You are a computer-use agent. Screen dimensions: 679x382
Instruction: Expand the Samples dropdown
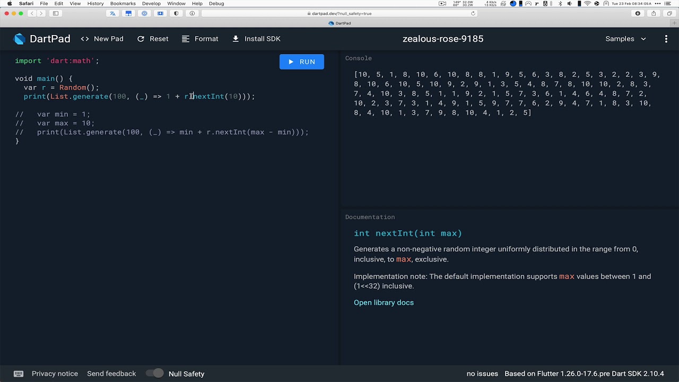point(626,39)
